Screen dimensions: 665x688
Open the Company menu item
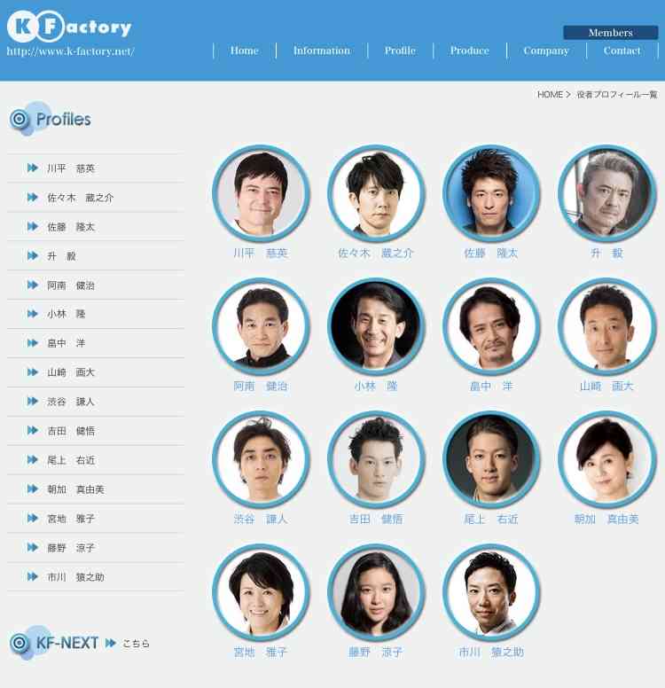pos(546,51)
